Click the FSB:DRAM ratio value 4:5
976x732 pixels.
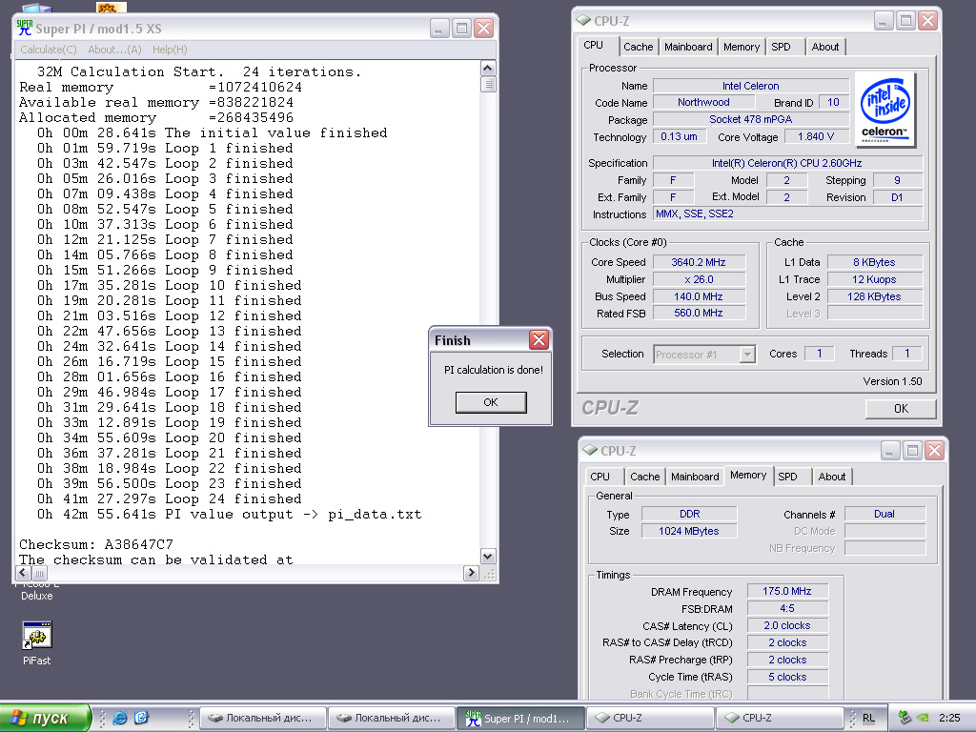coord(787,608)
